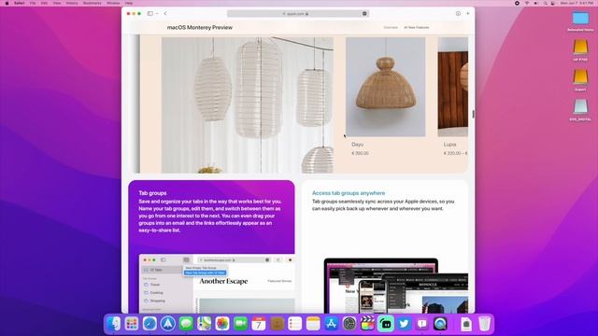Open Reminders from the Dock
The image size is (598, 336).
pos(295,324)
